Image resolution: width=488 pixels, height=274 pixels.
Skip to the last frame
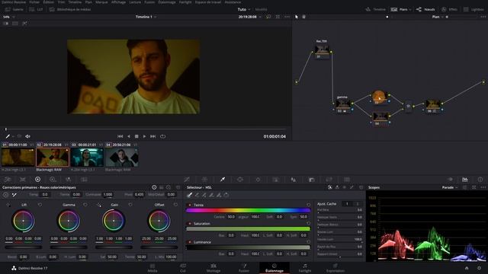[x=152, y=136]
